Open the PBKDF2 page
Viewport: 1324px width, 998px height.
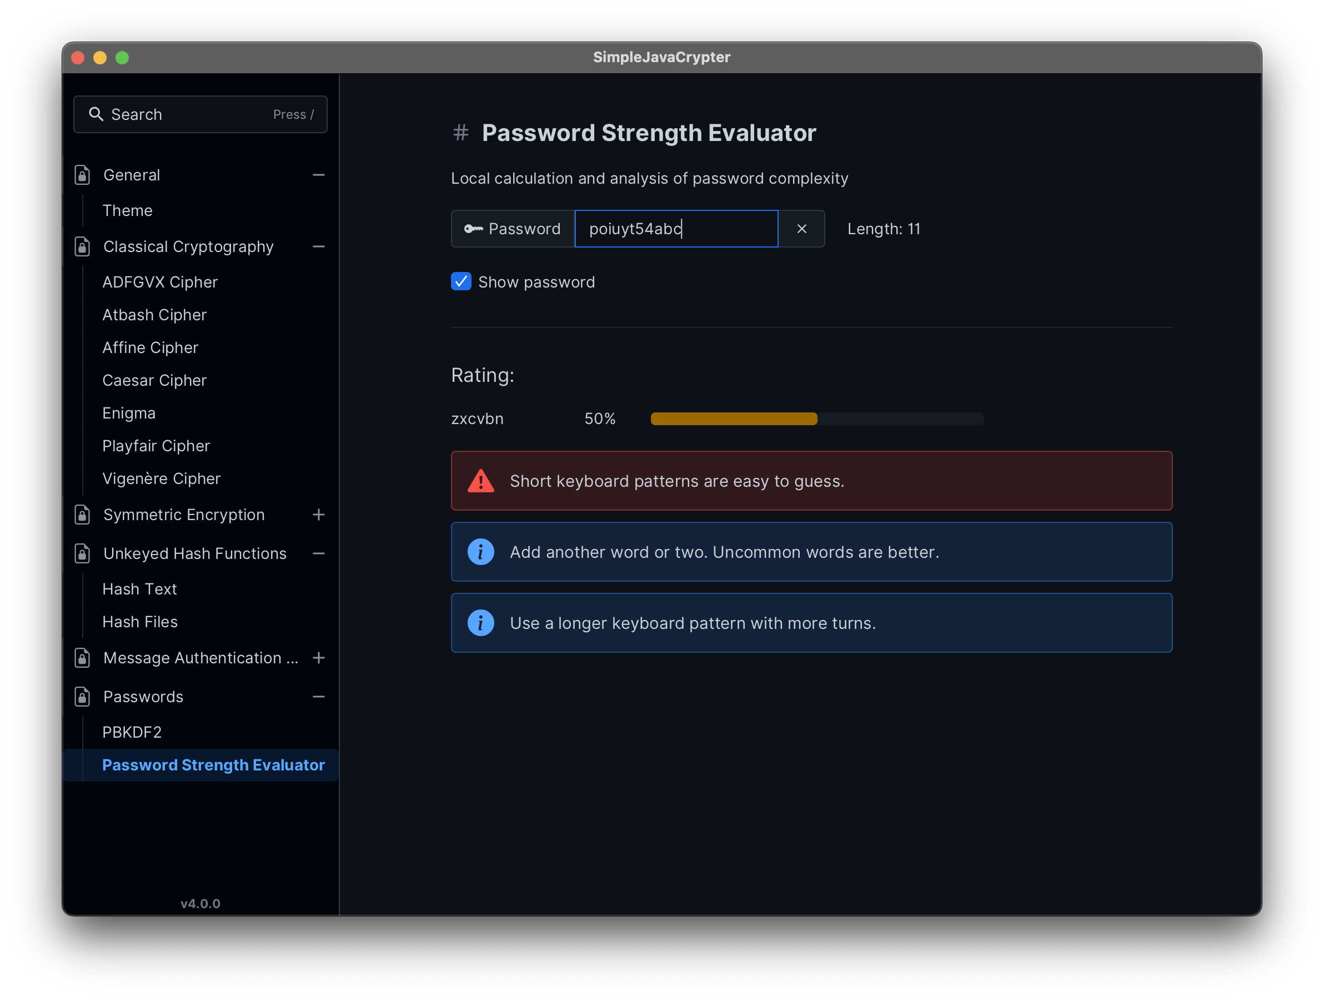(x=132, y=732)
